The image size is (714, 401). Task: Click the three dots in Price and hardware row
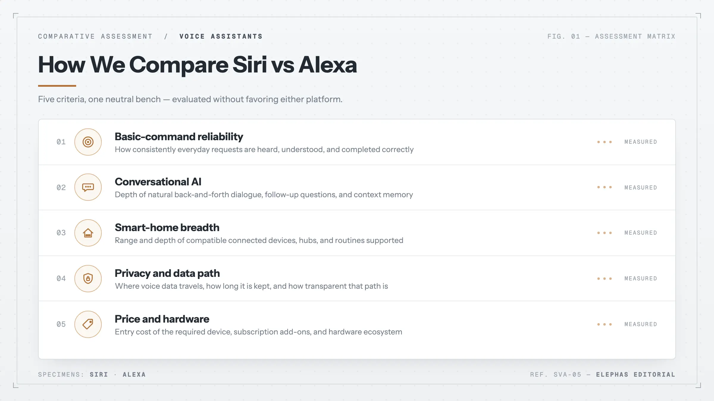coord(605,324)
